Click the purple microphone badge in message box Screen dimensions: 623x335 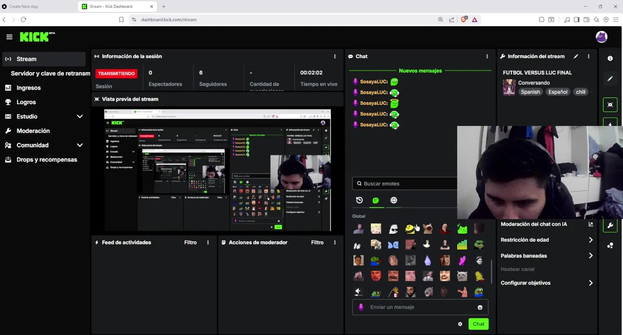click(361, 307)
